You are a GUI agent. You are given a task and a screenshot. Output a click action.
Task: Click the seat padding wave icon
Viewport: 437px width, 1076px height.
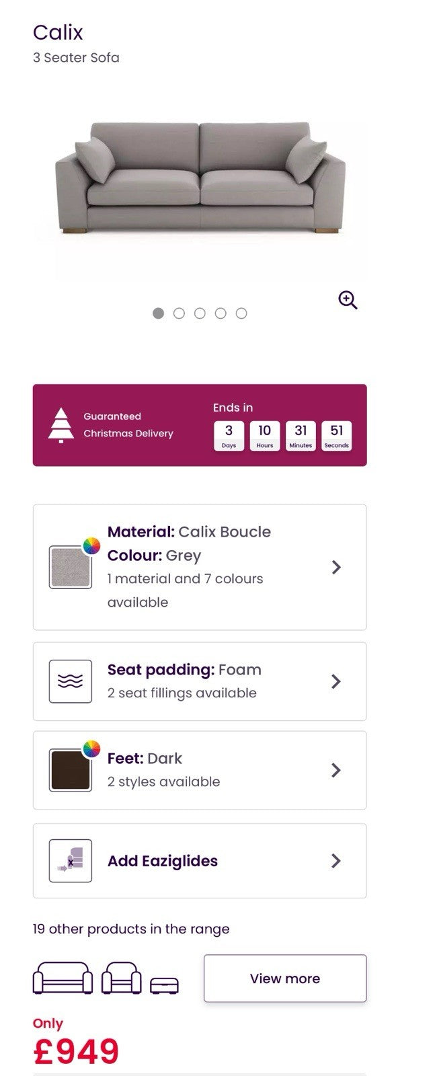point(71,681)
